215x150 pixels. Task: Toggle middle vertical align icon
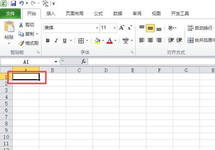click(150, 28)
